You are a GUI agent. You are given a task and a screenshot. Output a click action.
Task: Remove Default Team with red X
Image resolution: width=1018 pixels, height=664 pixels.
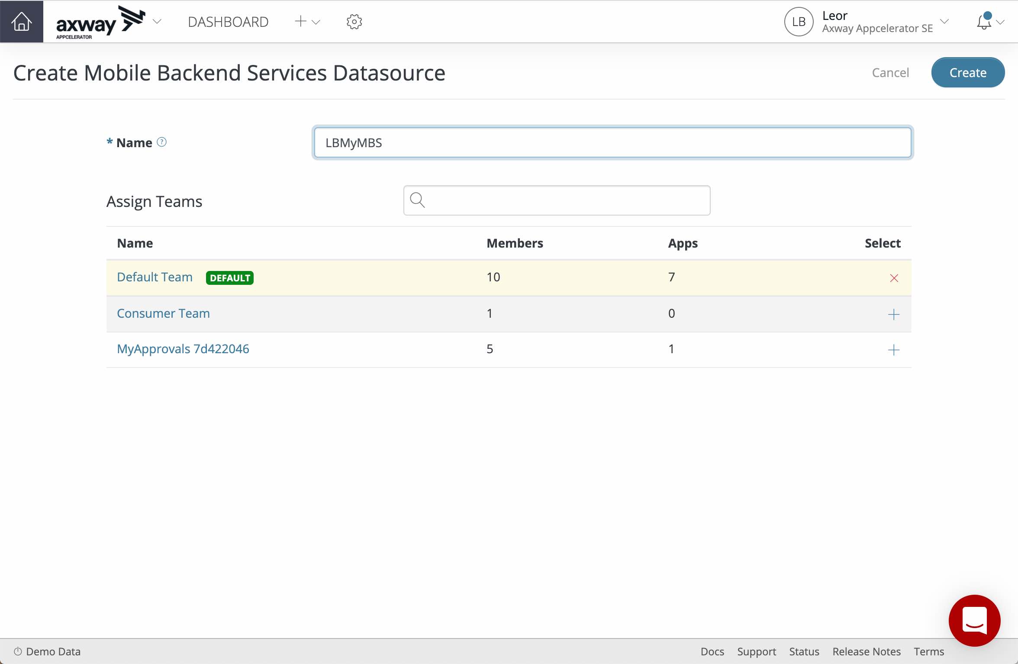(x=894, y=278)
